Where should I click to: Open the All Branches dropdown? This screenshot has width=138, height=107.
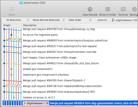[18, 20]
